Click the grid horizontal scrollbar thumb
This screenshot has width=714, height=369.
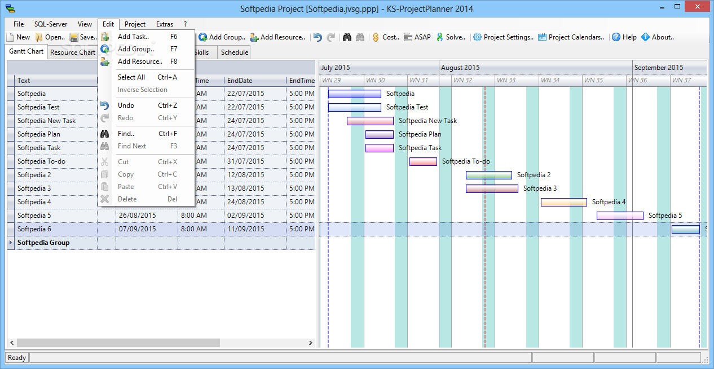tap(118, 342)
